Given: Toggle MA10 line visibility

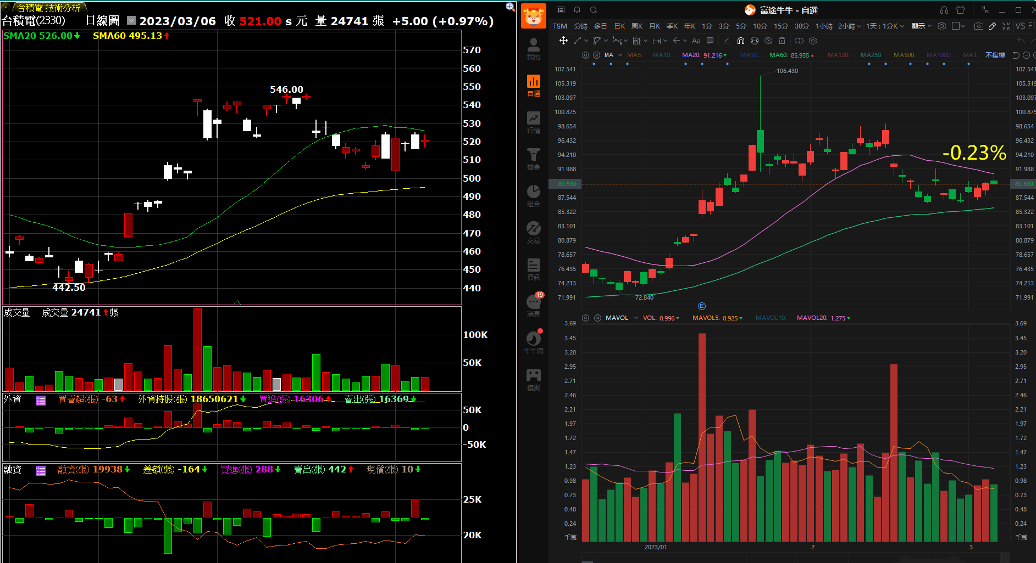Looking at the screenshot, I should point(662,55).
